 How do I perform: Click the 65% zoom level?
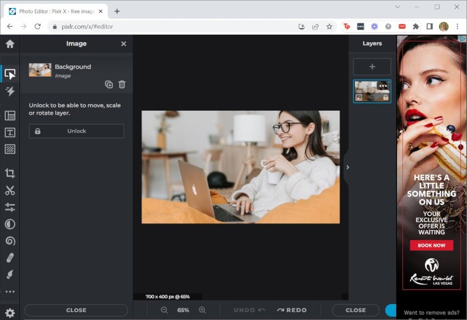click(x=183, y=310)
